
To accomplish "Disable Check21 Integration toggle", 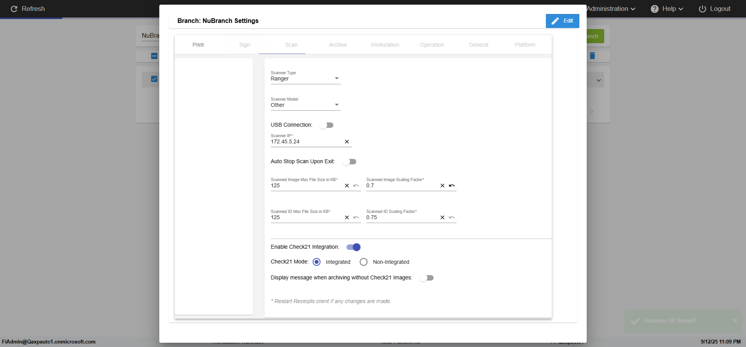I will click(x=354, y=247).
